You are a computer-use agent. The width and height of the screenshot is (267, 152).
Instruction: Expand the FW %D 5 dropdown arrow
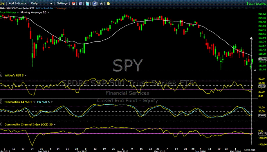[x=52, y=102]
